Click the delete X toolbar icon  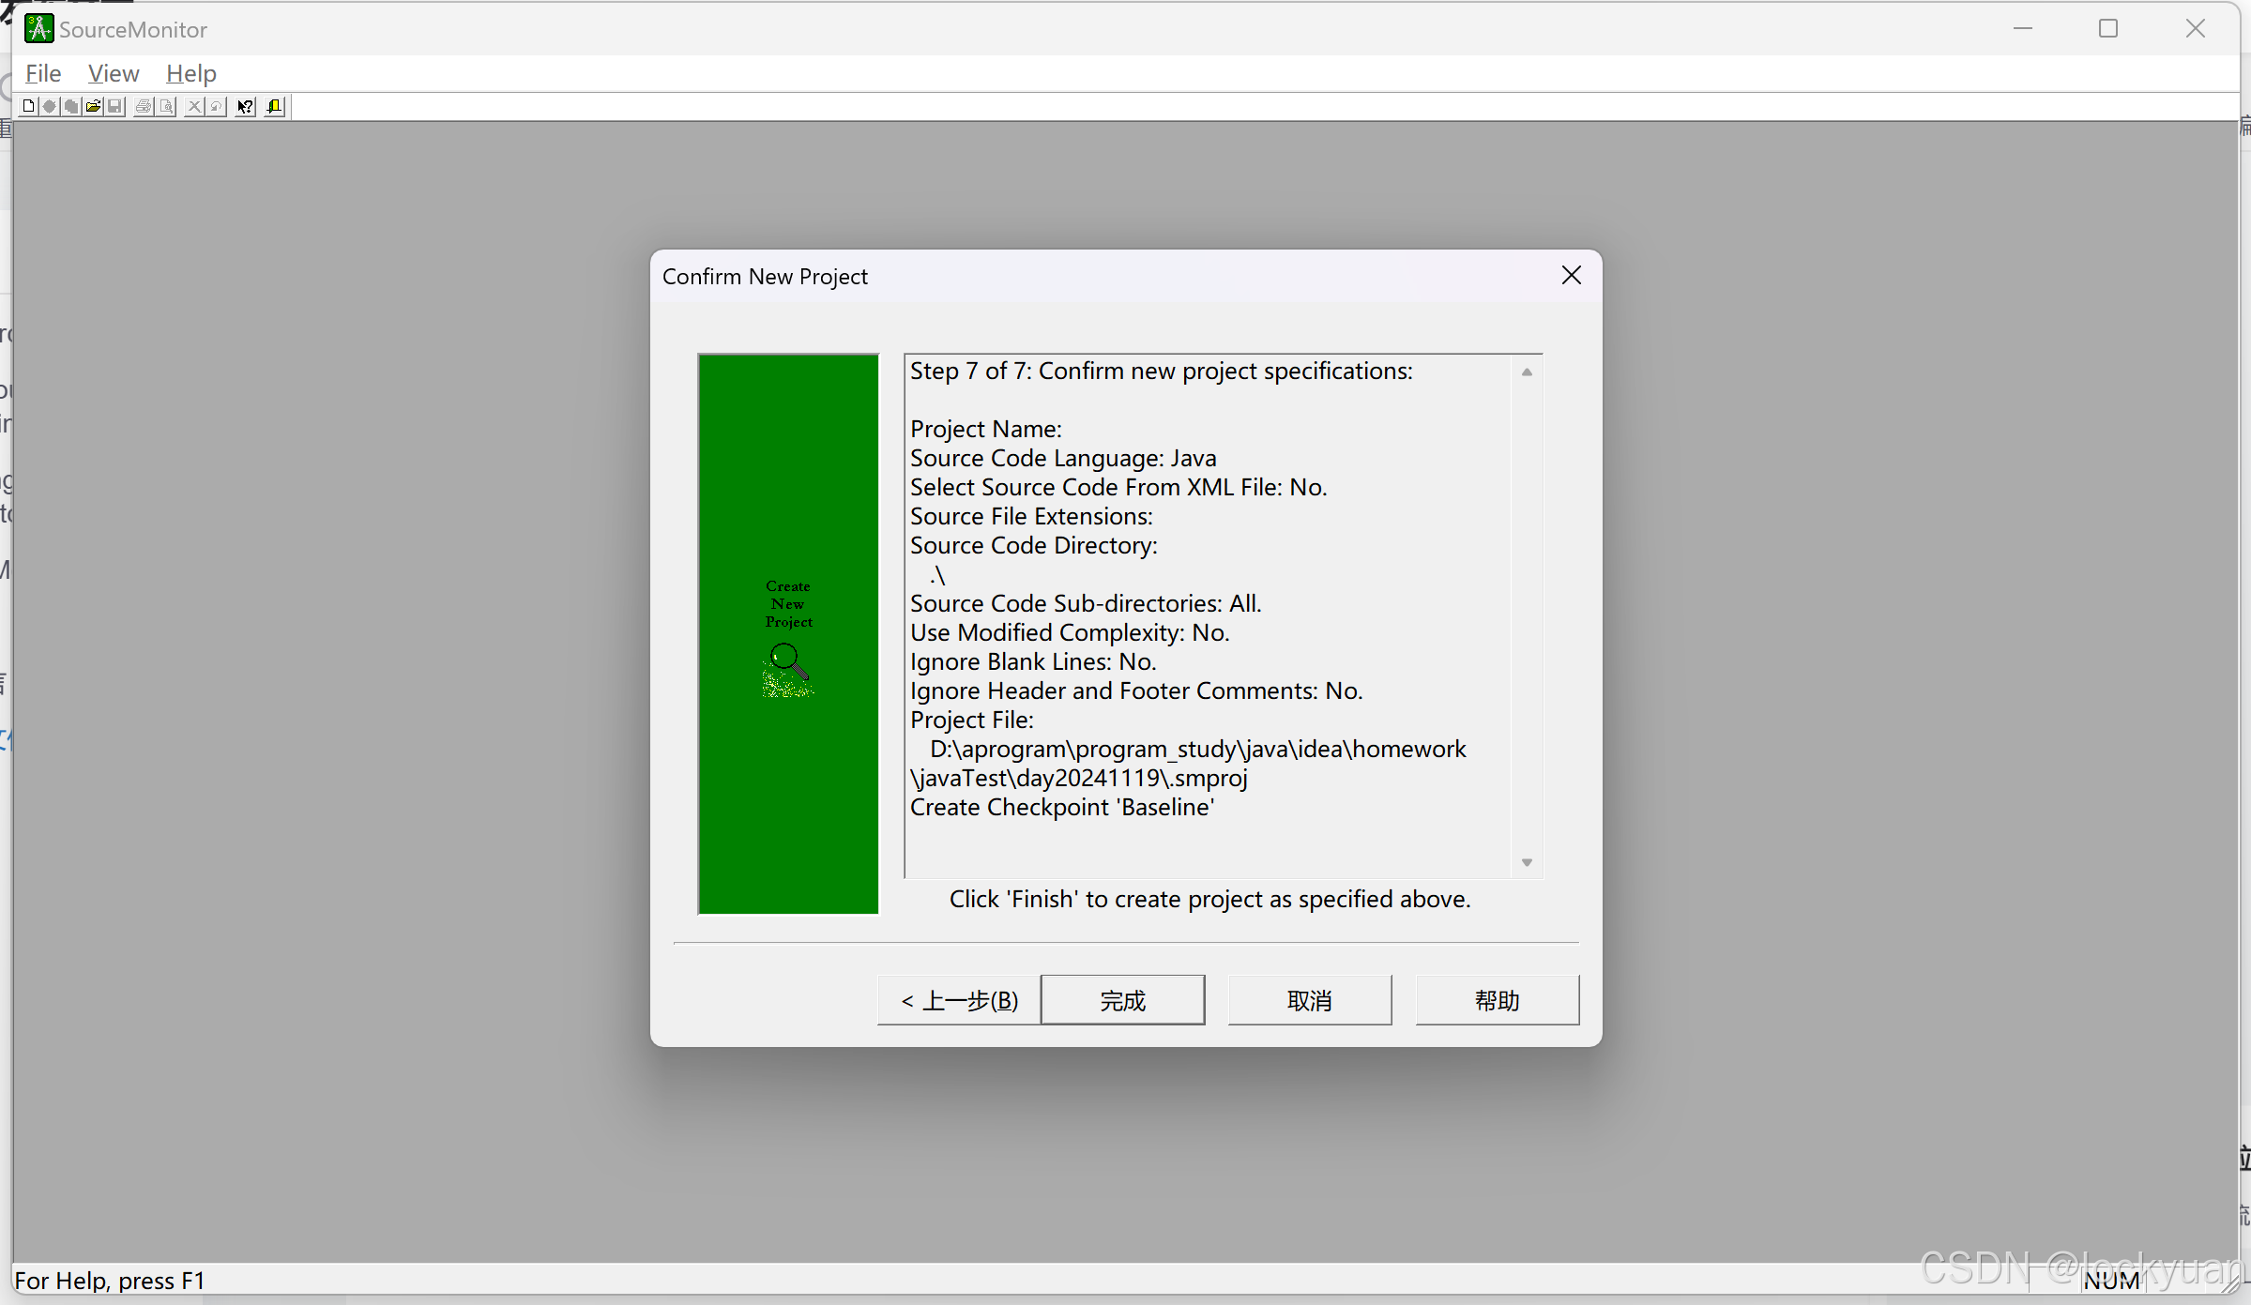194,106
